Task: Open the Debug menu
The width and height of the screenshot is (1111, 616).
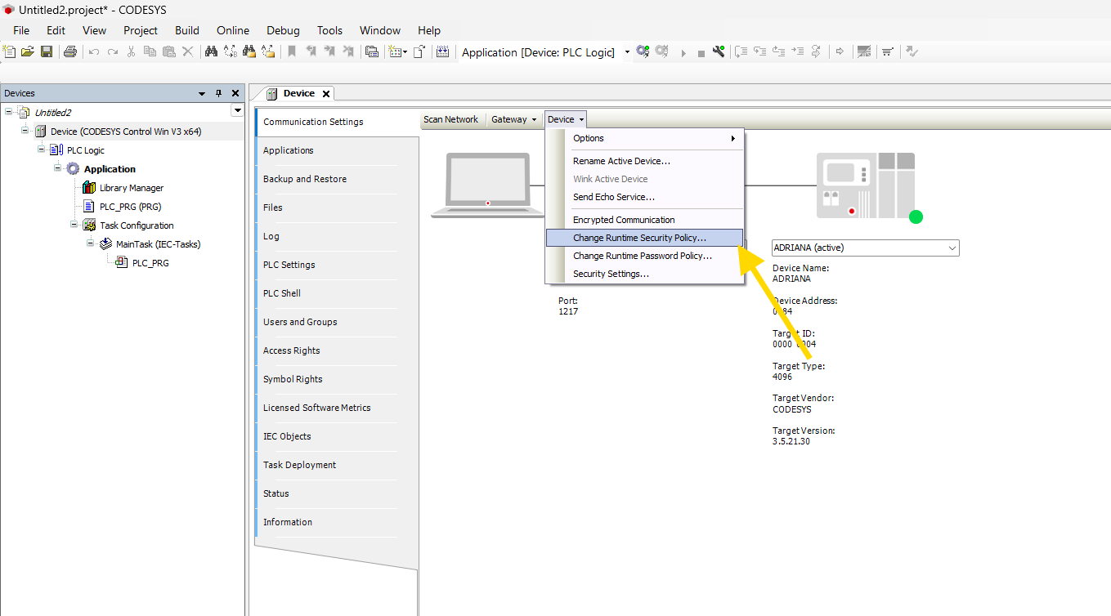Action: [x=283, y=30]
